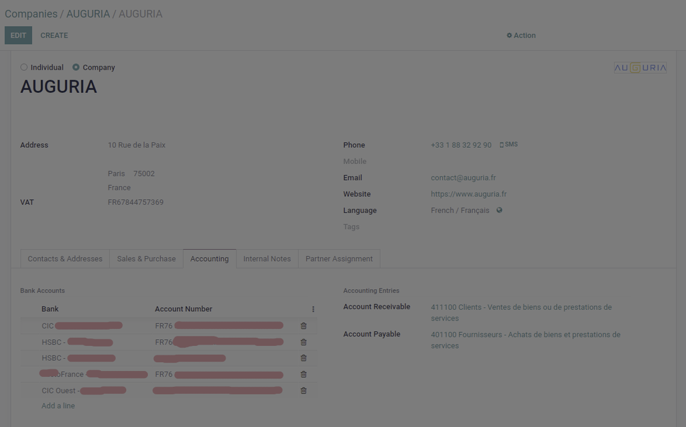Call phone number +33 1 88 32 92 90
Image resolution: width=686 pixels, height=427 pixels.
click(461, 145)
